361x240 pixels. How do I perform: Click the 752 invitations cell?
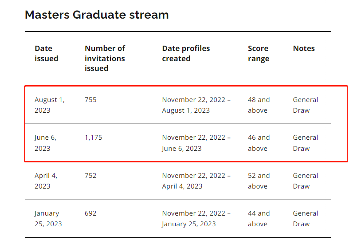(x=90, y=176)
